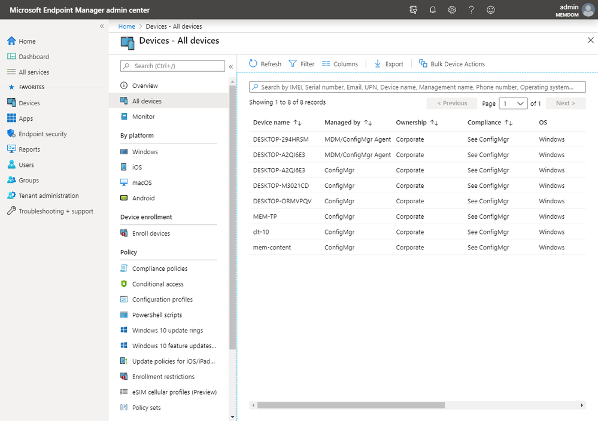Click the iOS platform icon
Viewport: 598px width, 421px height.
pos(124,167)
